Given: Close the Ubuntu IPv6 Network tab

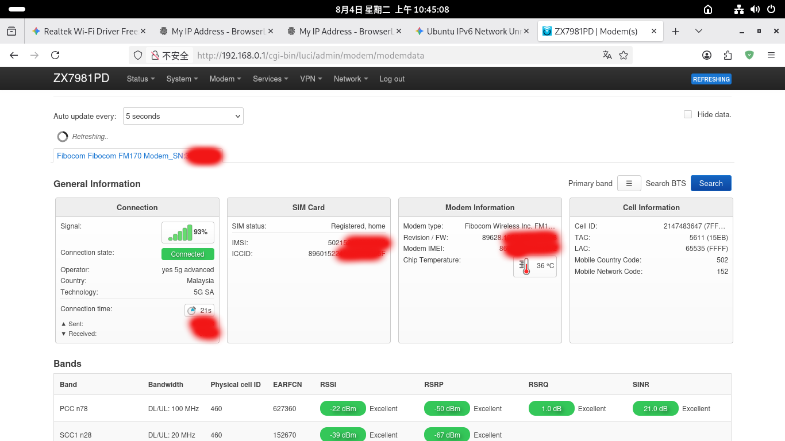Looking at the screenshot, I should click(x=526, y=32).
